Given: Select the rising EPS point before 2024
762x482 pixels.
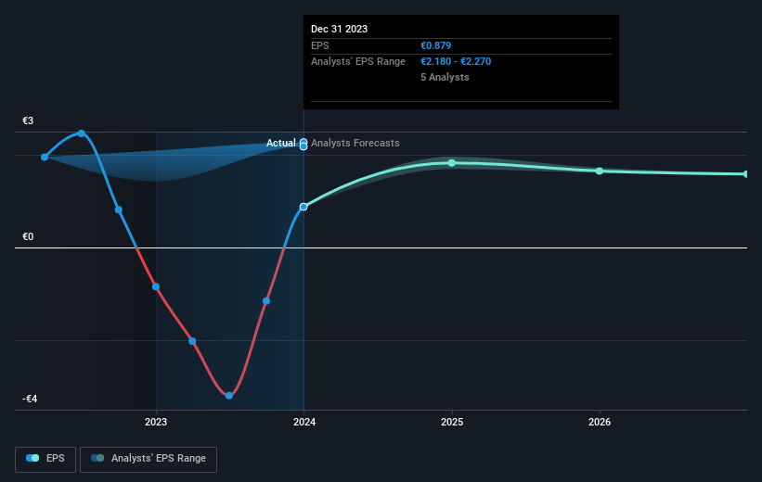Looking at the screenshot, I should click(x=266, y=301).
